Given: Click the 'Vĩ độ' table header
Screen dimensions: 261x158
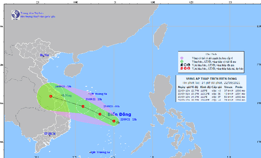Looking at the screenshot, I should tap(195, 87).
